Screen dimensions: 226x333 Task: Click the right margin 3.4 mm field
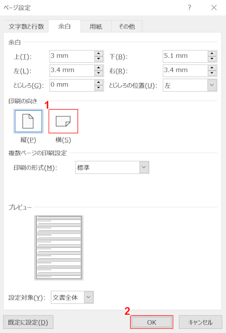pos(186,71)
